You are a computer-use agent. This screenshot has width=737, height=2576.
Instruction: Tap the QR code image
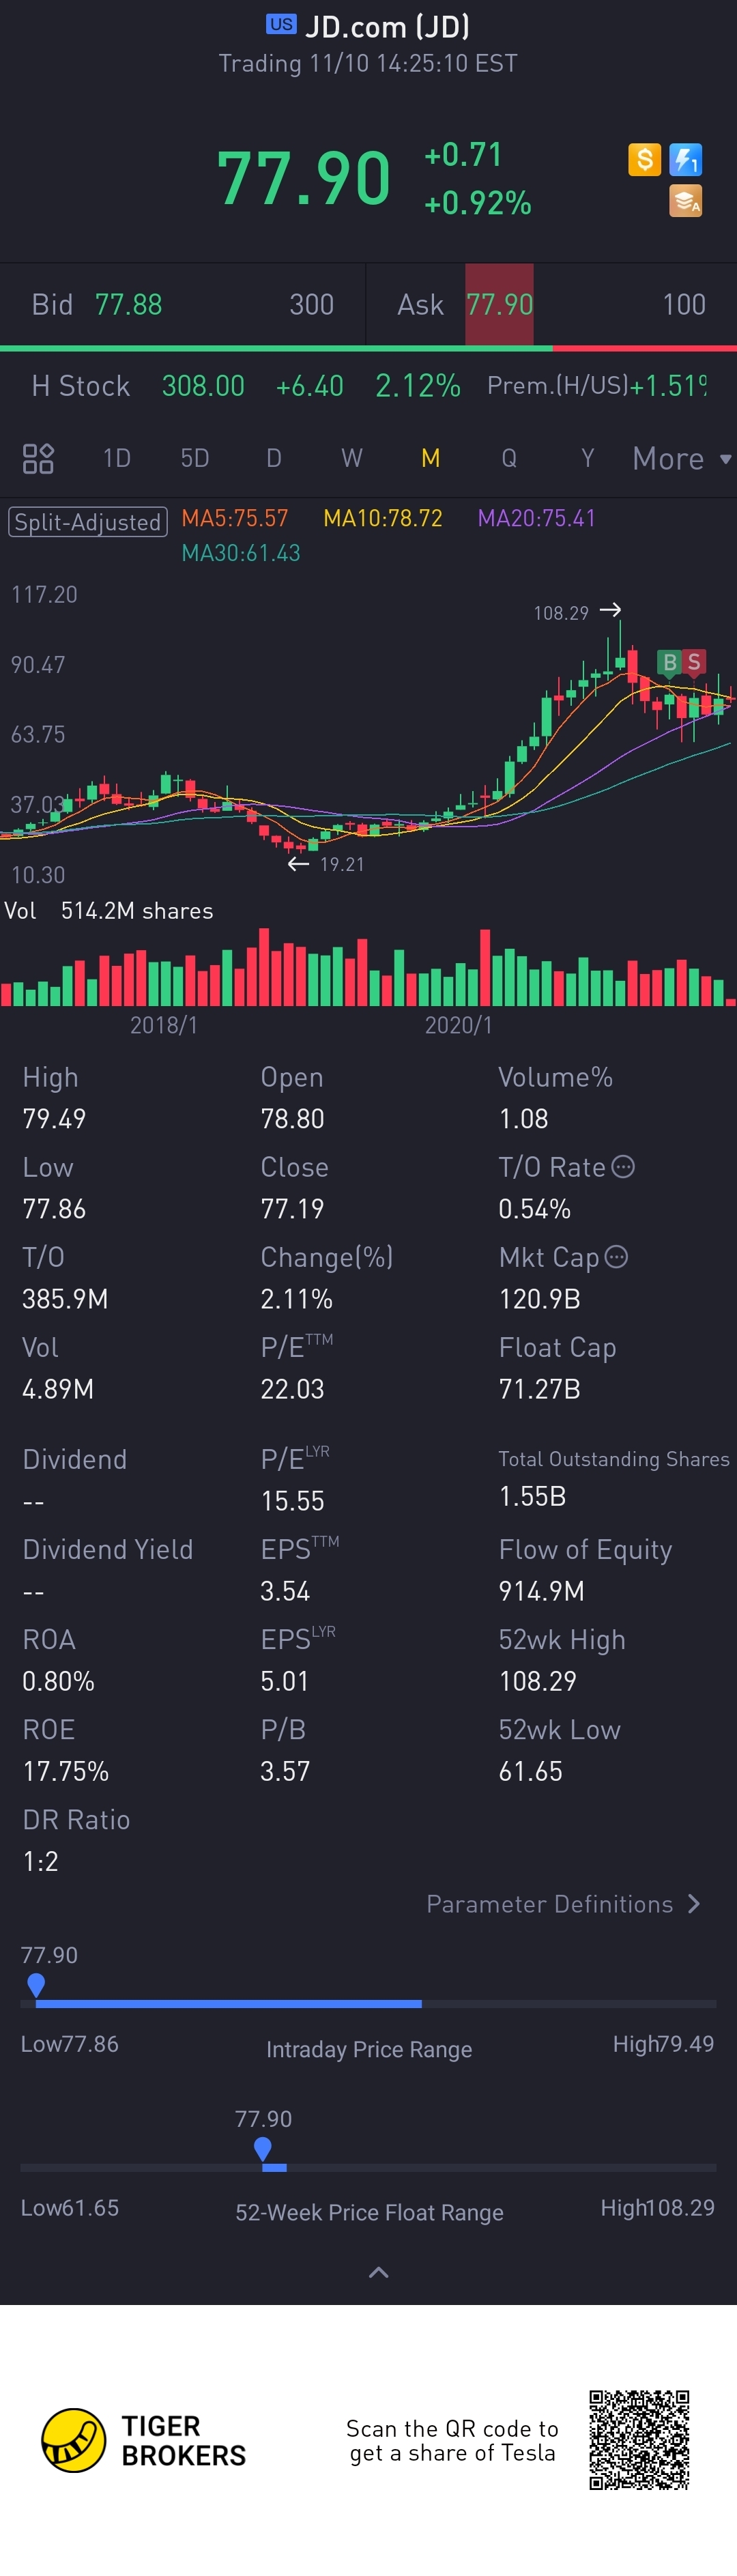(639, 2440)
